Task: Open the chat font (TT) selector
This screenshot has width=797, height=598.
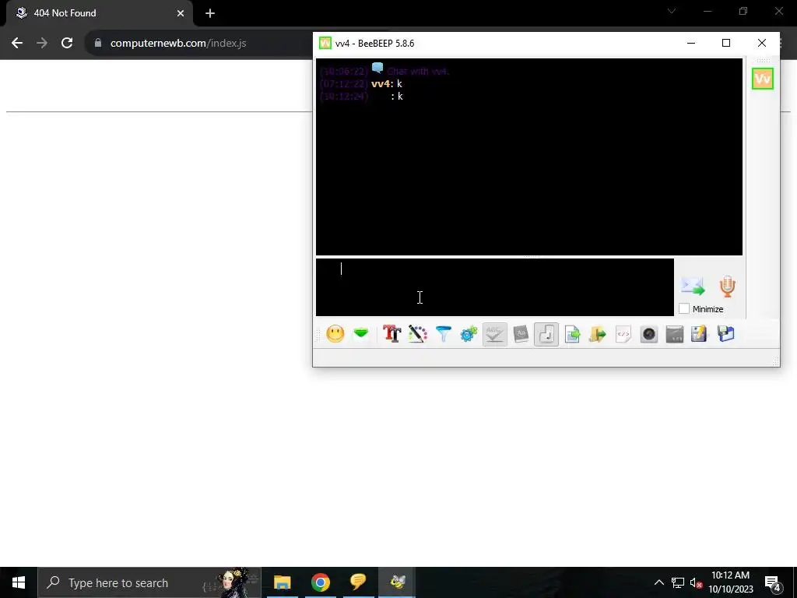Action: pos(392,334)
